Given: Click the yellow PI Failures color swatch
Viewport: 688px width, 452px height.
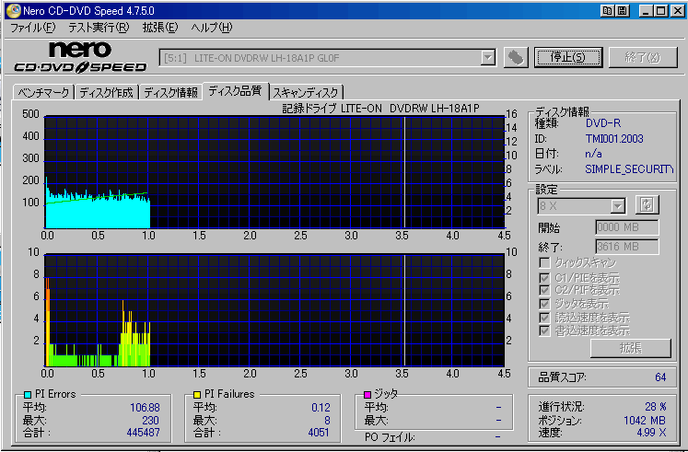Looking at the screenshot, I should pyautogui.click(x=197, y=395).
